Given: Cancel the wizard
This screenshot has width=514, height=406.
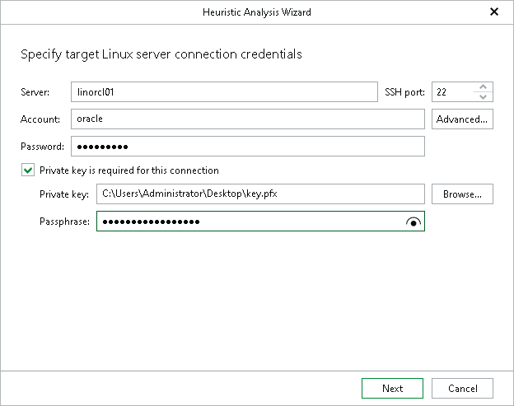Looking at the screenshot, I should [x=462, y=389].
